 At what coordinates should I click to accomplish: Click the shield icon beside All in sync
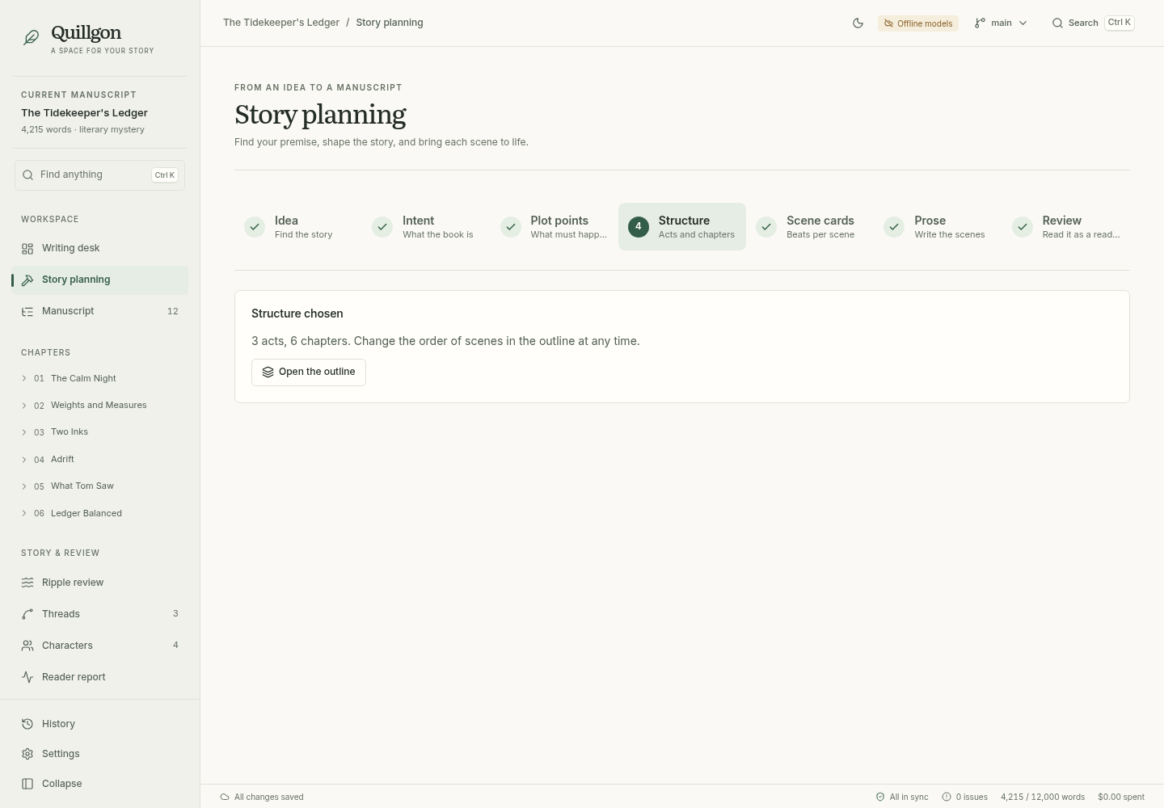tap(880, 797)
